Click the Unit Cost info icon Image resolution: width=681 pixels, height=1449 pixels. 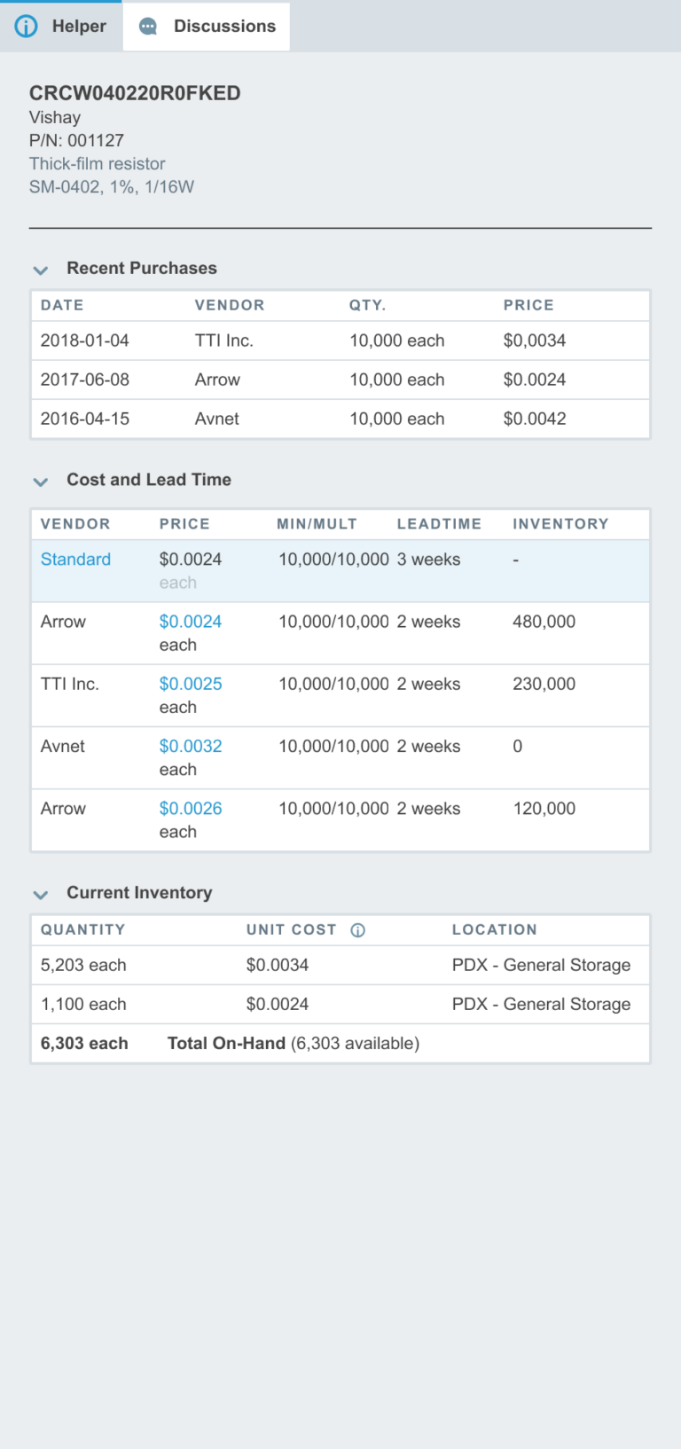point(358,930)
